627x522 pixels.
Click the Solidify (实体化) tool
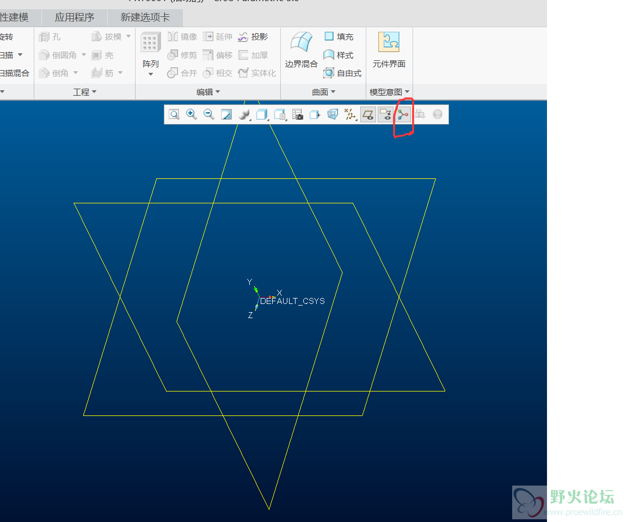(x=257, y=73)
